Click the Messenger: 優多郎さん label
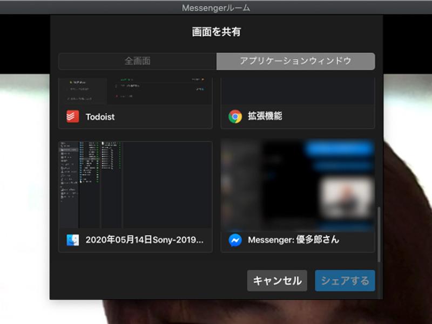Viewport: 432px width, 324px height. coord(293,239)
